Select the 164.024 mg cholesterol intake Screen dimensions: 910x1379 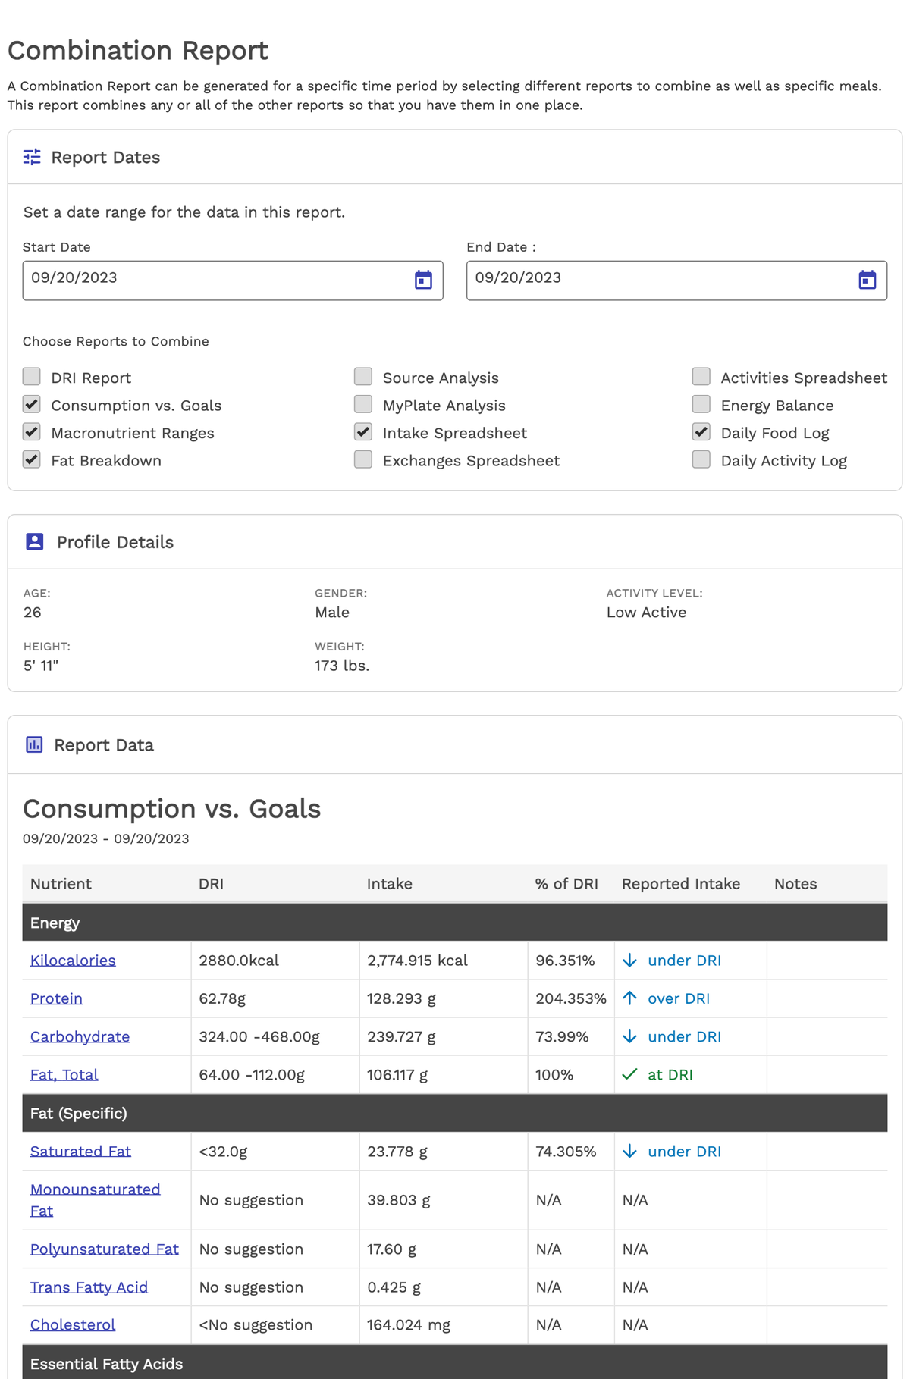click(x=409, y=1324)
